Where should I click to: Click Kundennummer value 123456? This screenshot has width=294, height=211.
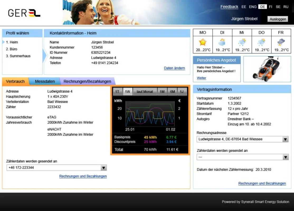(97, 47)
